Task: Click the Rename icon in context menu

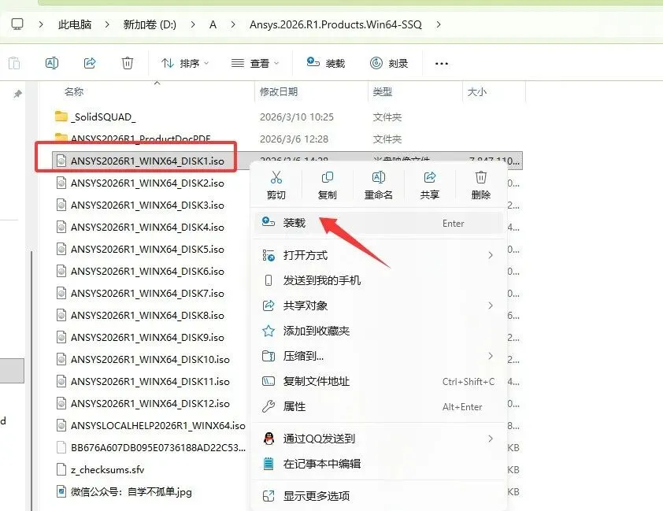Action: pos(379,177)
